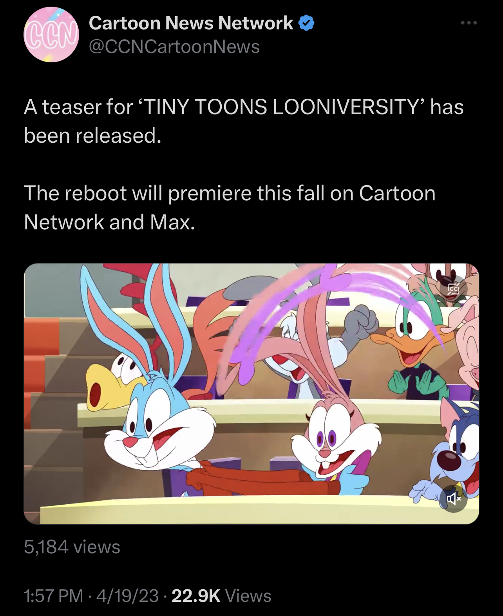The image size is (503, 616).
Task: Open the Cartoon News Network profile name
Action: (191, 24)
